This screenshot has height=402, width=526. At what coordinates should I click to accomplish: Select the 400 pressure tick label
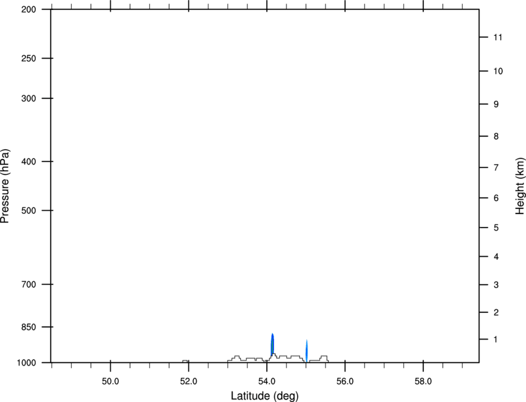pos(28,161)
